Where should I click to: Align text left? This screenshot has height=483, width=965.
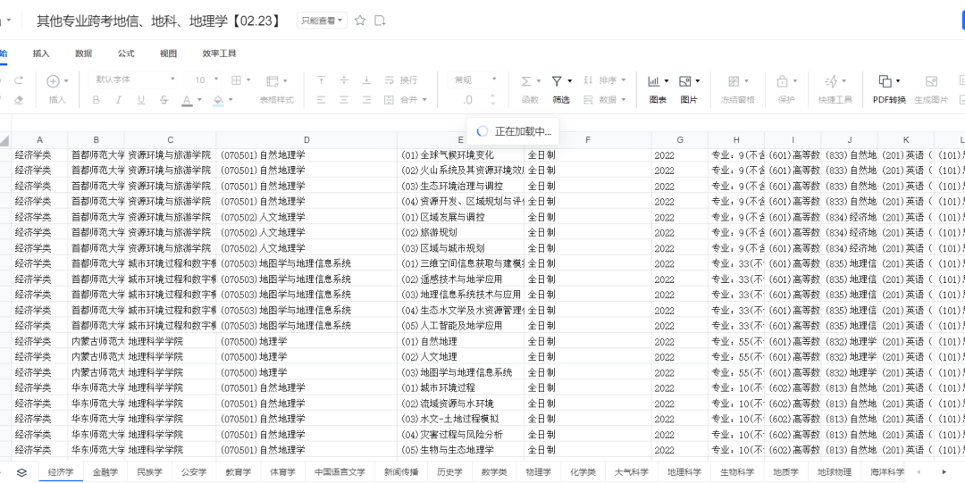point(322,100)
